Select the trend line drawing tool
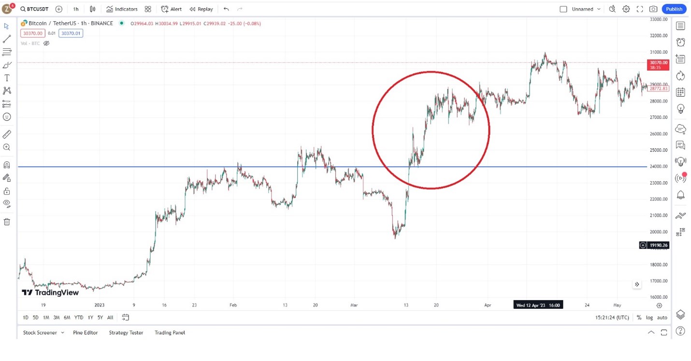The height and width of the screenshot is (361, 691). 7,39
